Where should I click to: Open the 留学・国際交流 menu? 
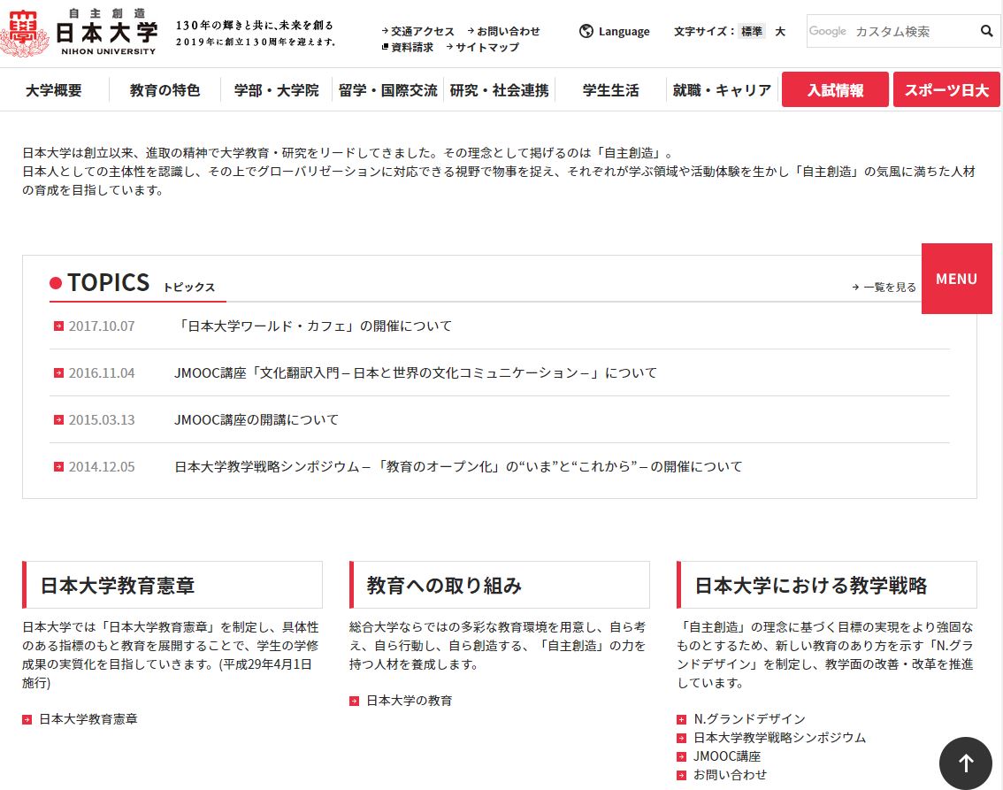click(x=387, y=90)
